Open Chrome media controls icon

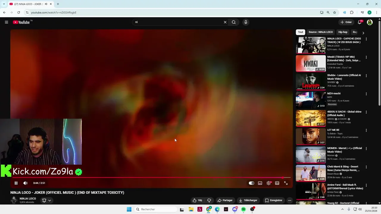pos(362,12)
